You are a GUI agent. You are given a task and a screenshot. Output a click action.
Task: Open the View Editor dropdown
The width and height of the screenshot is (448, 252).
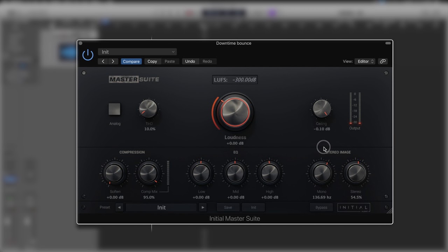[x=365, y=61]
